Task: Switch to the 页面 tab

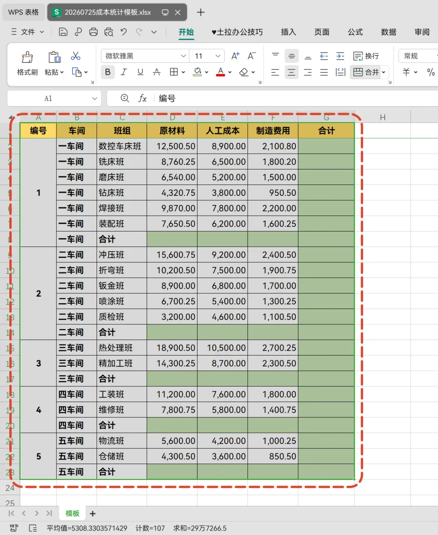Action: click(322, 32)
